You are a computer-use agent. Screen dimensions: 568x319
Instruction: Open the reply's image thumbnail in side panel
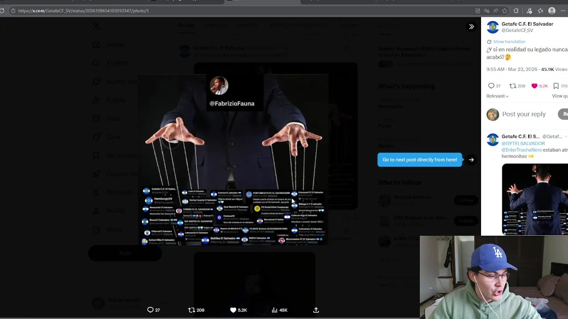pos(535,199)
